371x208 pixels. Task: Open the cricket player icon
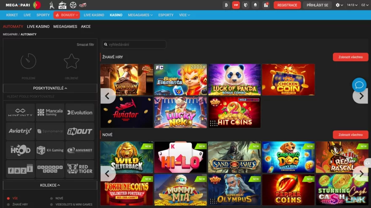(x=52, y=5)
